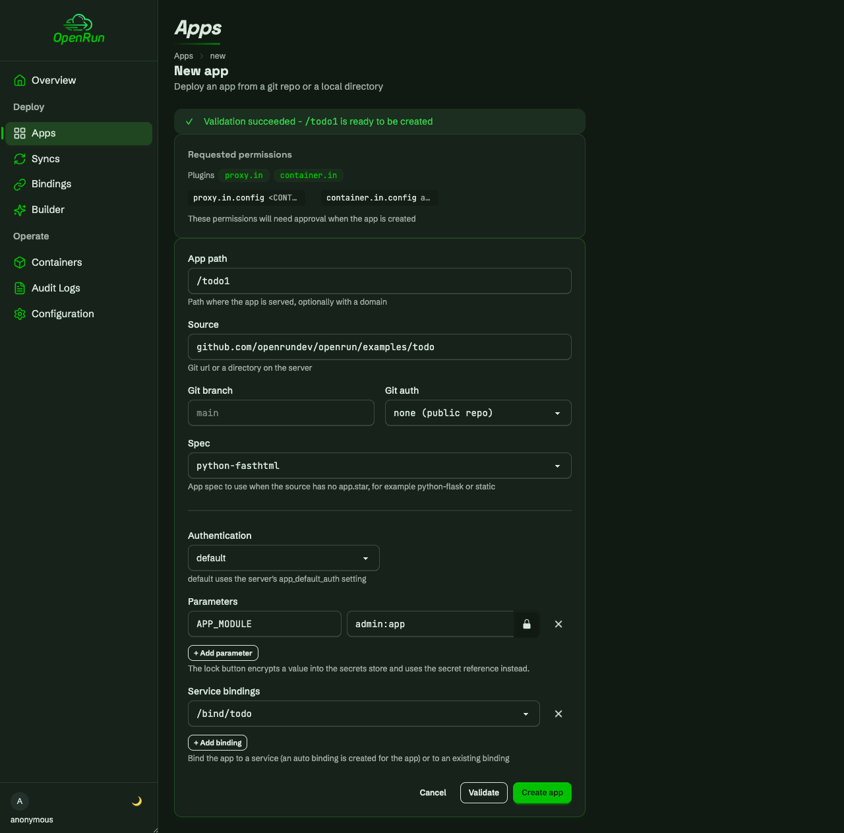Click the Create app button

click(x=542, y=793)
